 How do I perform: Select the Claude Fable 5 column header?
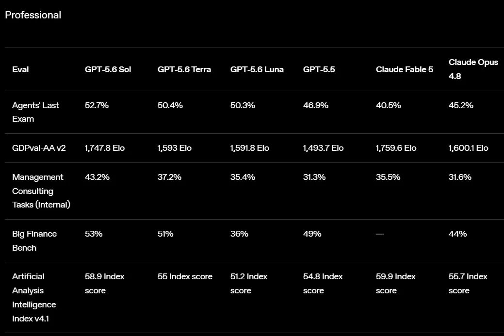[405, 69]
